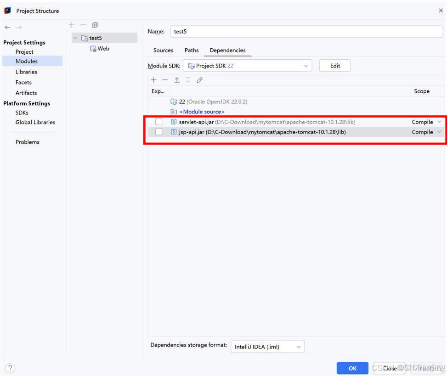Select Libraries in Project Settings
This screenshot has width=447, height=376.
click(x=26, y=72)
